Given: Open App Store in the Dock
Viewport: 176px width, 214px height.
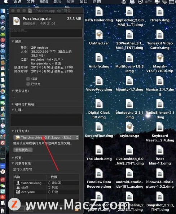Looking at the screenshot, I should pos(3,131).
